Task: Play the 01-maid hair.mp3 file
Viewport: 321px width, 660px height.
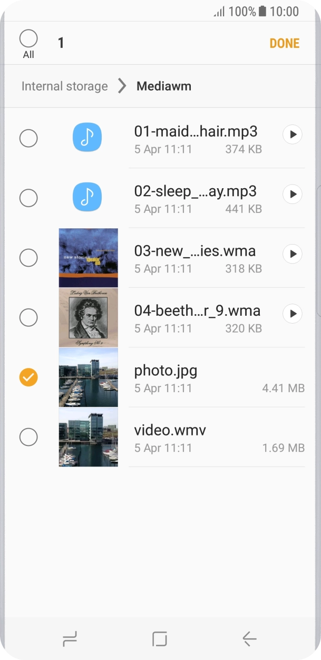Action: (x=293, y=135)
